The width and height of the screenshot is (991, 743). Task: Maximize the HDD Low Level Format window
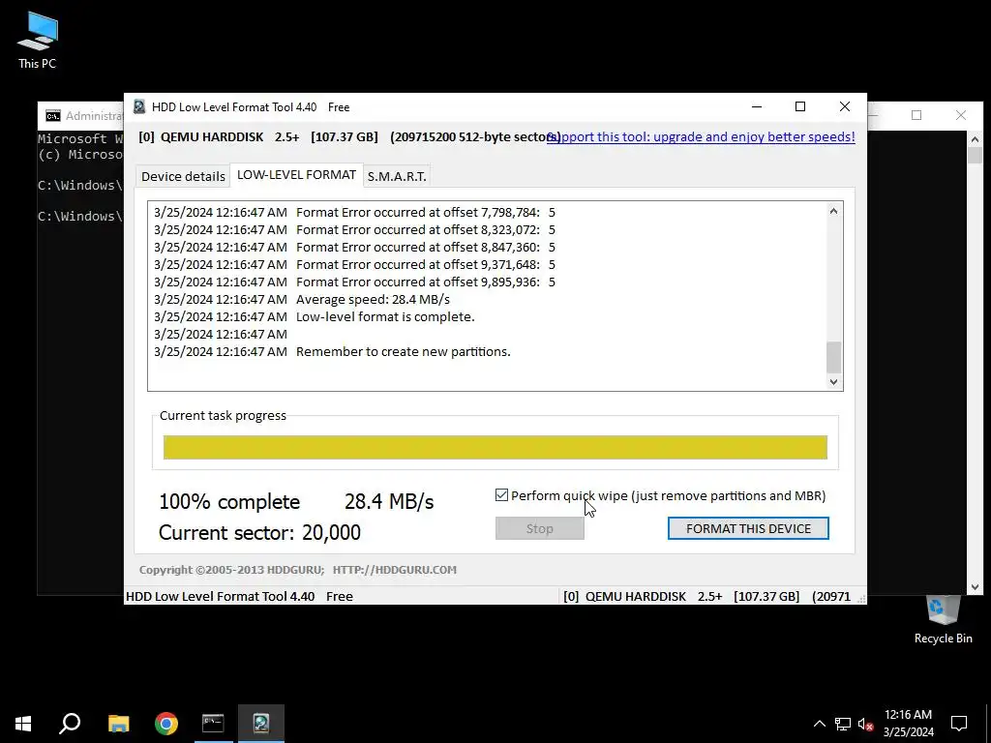[800, 106]
